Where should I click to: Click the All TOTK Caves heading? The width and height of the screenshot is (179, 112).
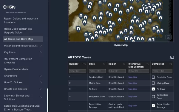pos(79,57)
